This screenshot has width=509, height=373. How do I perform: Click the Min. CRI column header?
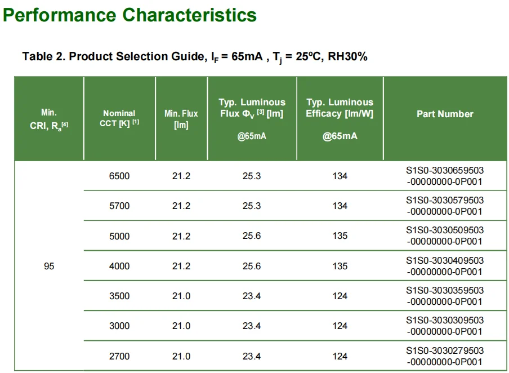click(49, 119)
